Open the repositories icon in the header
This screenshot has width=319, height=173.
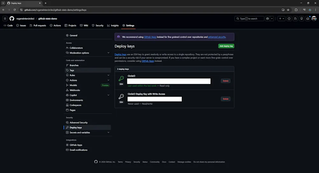pyautogui.click(x=302, y=18)
